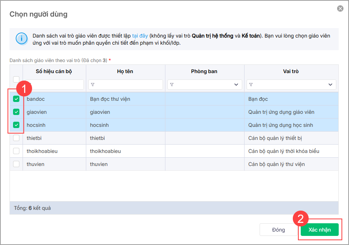Select the 'Cán bộ quản lý thư viện' cell
Image resolution: width=349 pixels, height=245 pixels.
277,164
